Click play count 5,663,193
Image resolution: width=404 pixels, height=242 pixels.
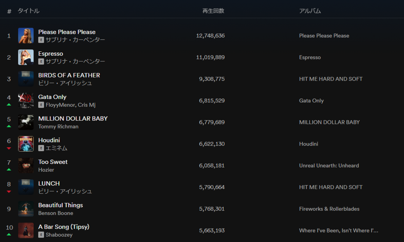click(212, 231)
